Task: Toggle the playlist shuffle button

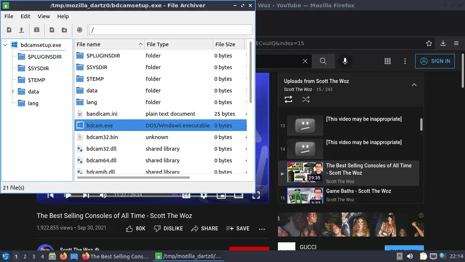Action: (306, 99)
